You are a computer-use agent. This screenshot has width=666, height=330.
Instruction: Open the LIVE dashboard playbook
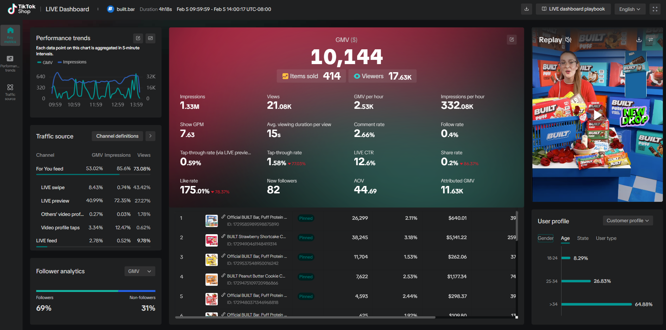573,9
